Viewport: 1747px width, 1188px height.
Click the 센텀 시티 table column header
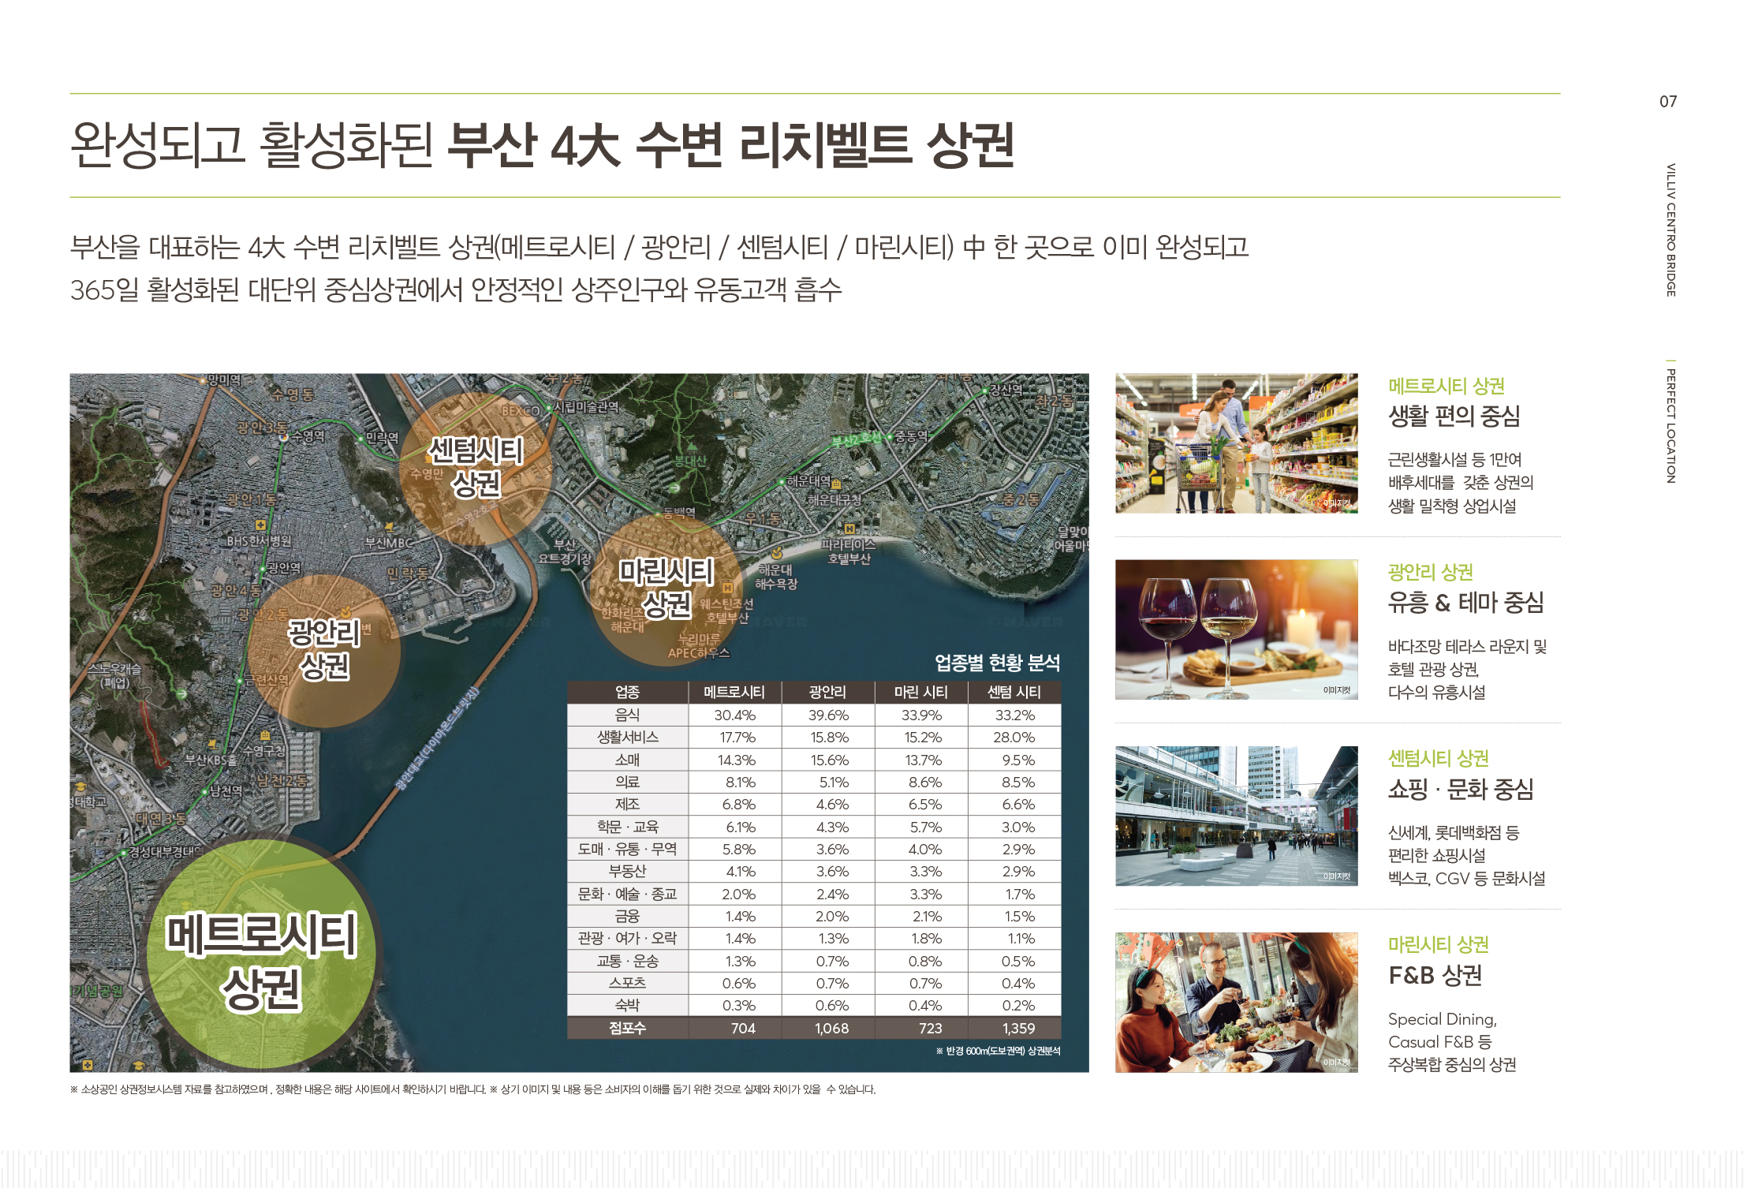[x=1014, y=692]
